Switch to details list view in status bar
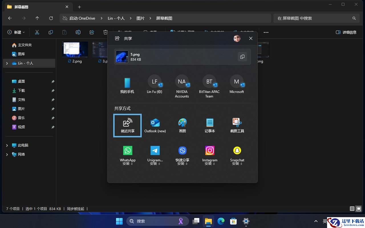Viewport: 365px width, 228px height. [352, 209]
